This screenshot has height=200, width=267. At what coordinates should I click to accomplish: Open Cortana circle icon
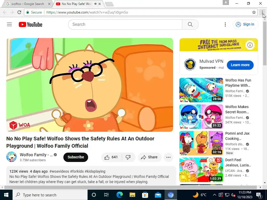(94, 195)
